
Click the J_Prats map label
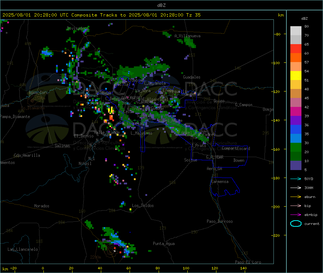(x=198, y=146)
